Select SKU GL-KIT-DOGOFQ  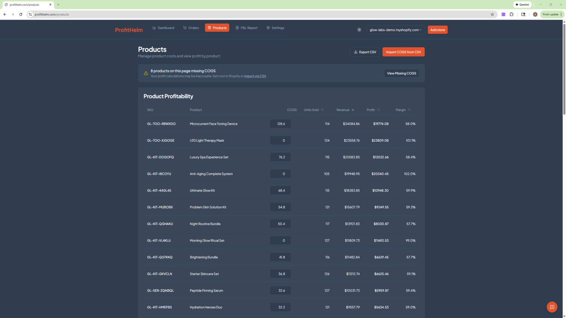coord(160,157)
